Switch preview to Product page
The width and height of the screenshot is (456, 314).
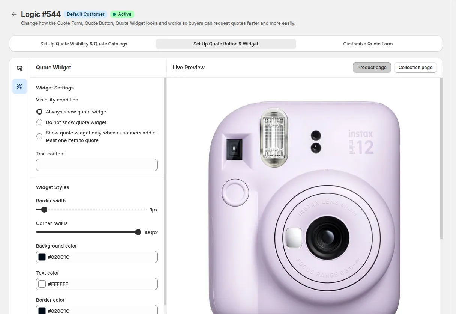372,68
